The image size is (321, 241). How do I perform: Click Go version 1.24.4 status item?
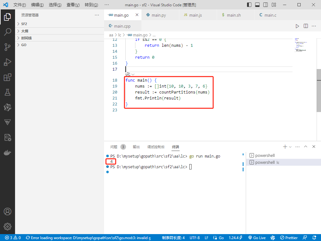point(235,238)
